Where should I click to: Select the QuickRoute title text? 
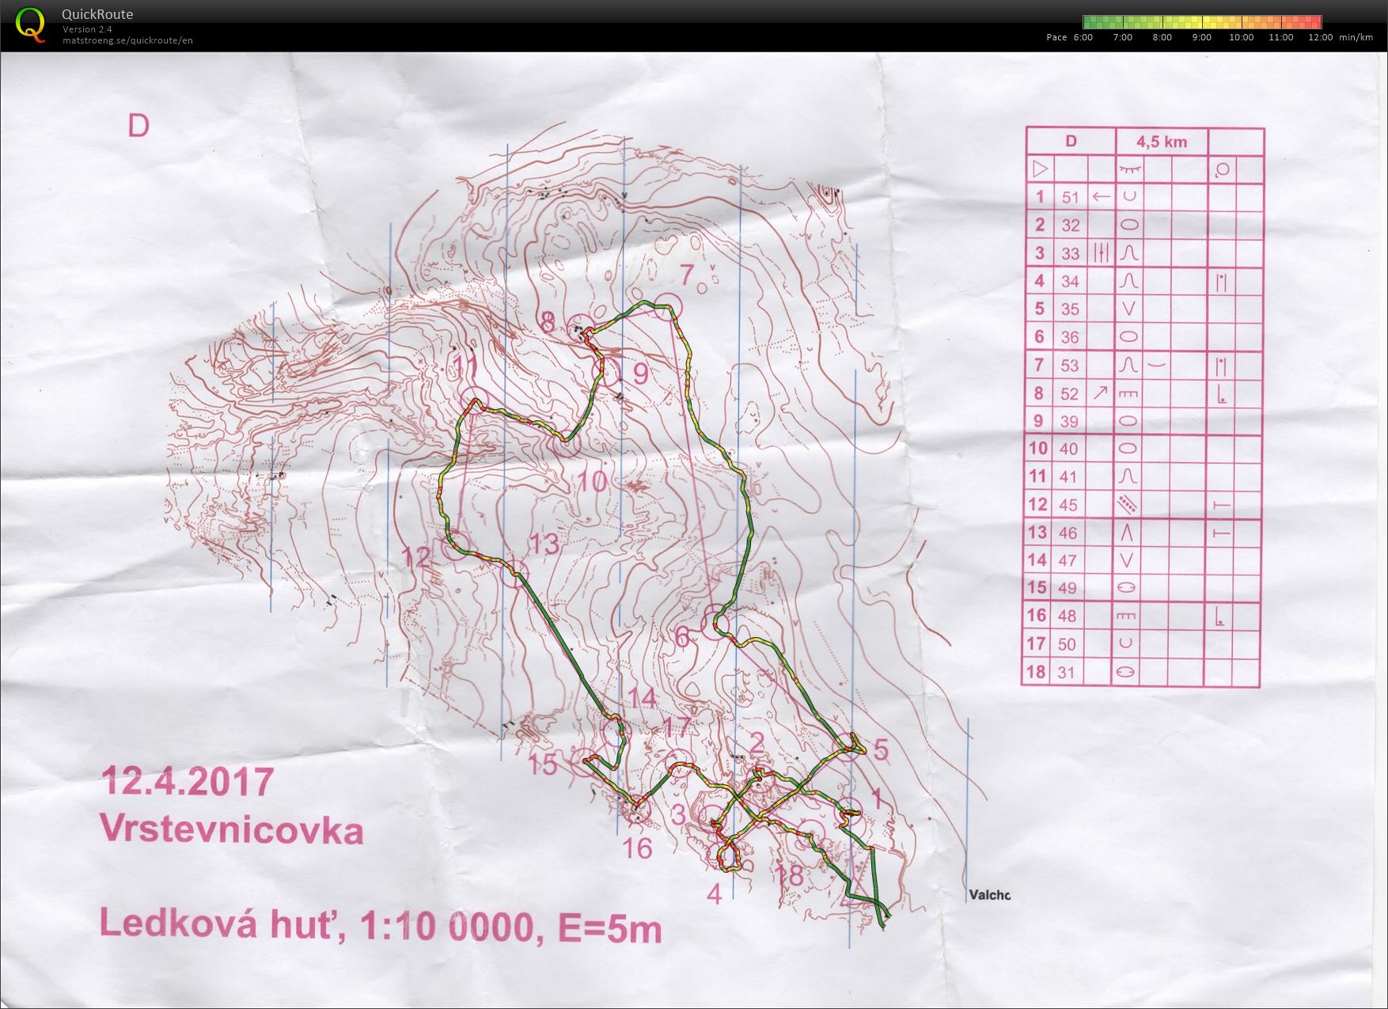pyautogui.click(x=97, y=14)
